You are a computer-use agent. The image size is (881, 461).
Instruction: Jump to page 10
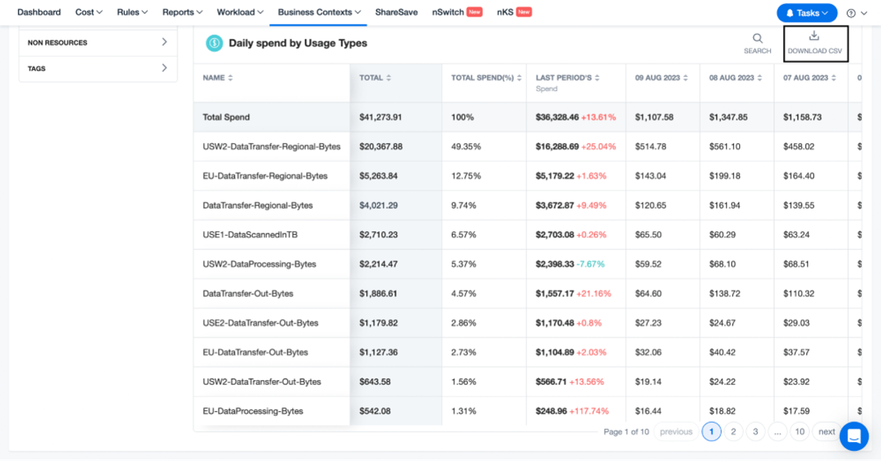click(x=800, y=432)
